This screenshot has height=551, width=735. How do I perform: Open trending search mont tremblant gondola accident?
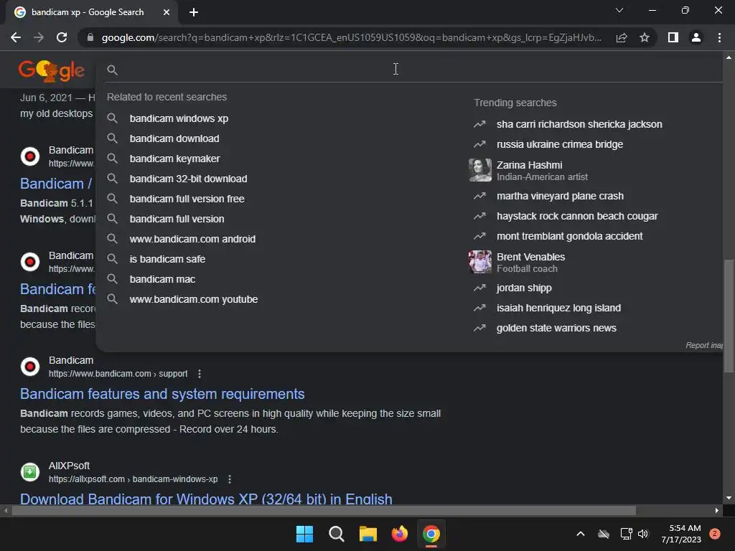pos(569,237)
